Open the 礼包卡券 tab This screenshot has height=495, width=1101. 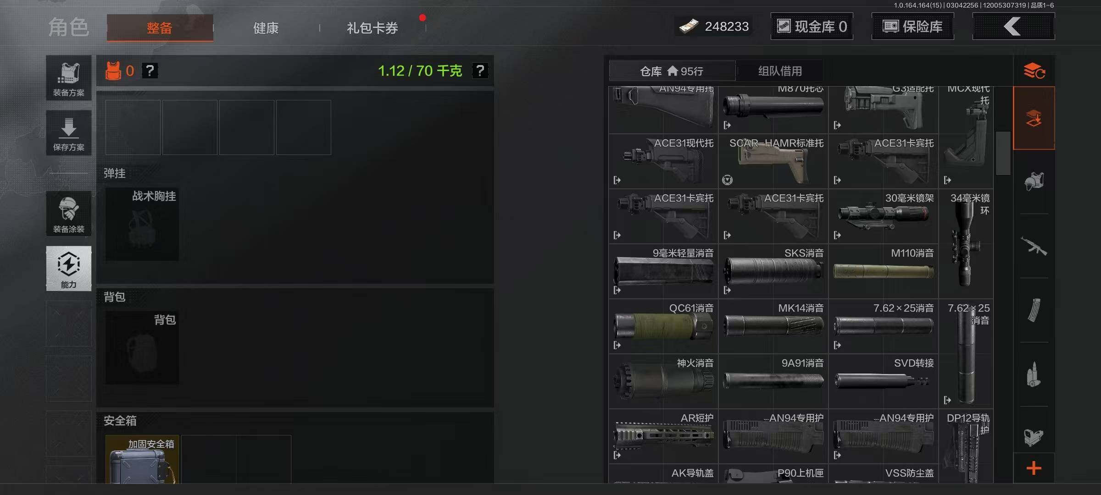(x=373, y=28)
